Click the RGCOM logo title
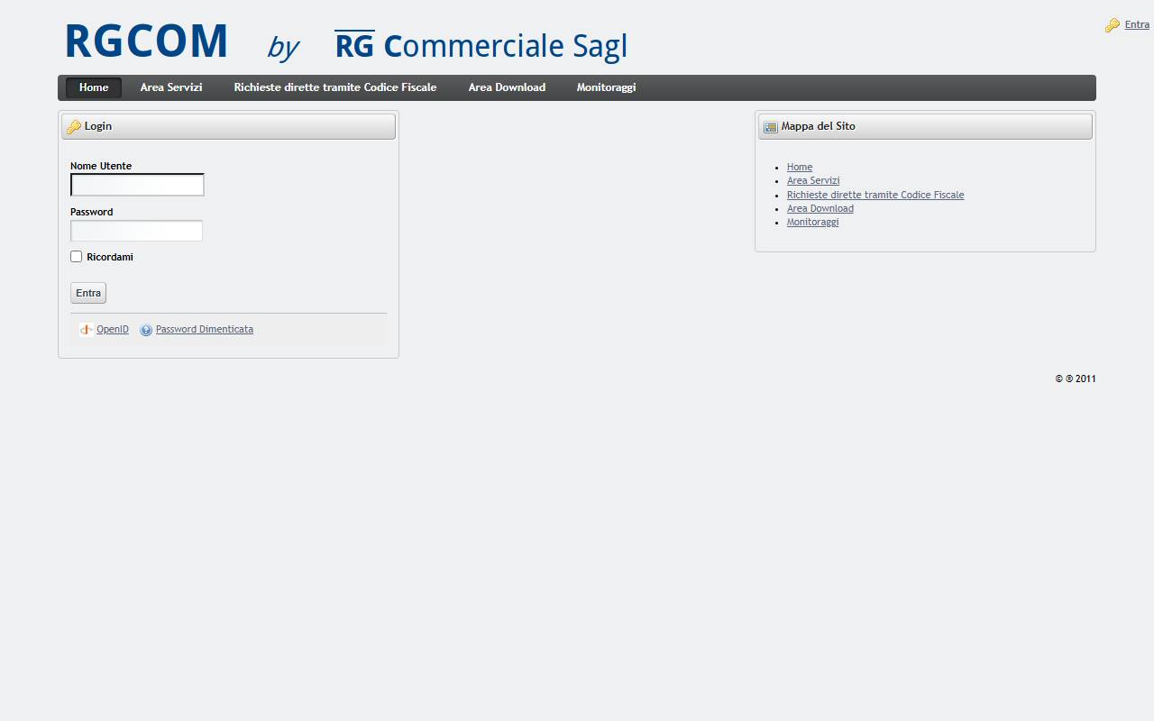This screenshot has width=1154, height=721. 146,41
